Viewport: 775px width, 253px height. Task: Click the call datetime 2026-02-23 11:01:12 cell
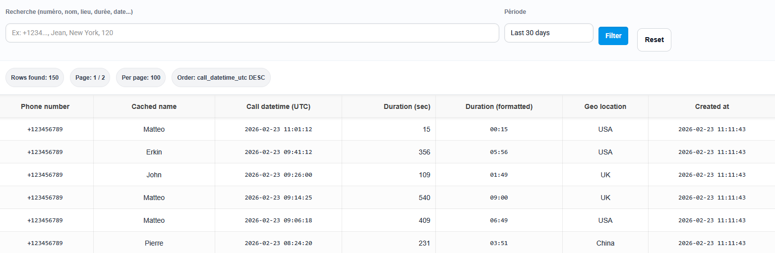coord(278,129)
